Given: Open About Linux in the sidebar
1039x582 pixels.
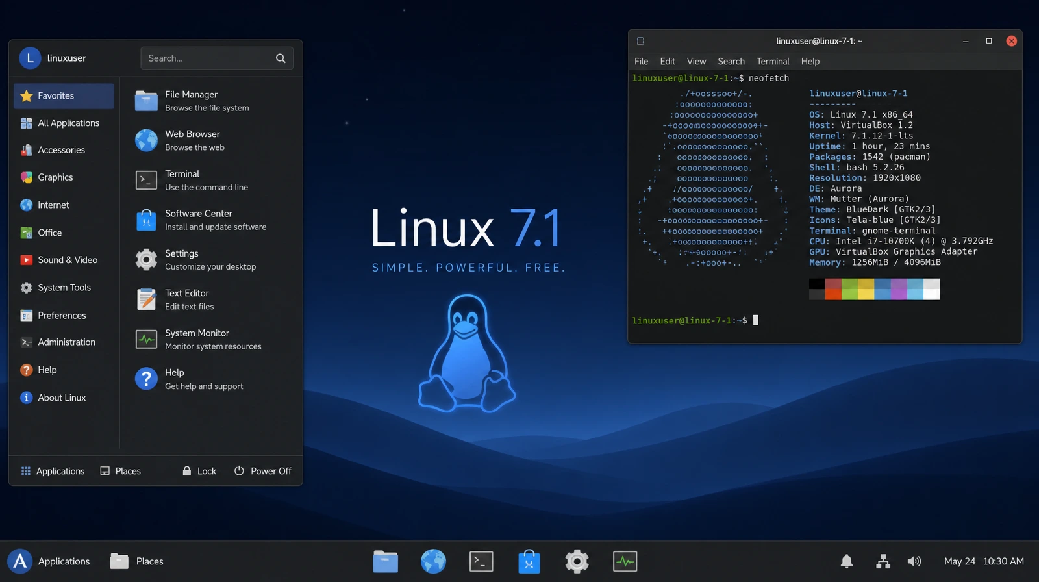Looking at the screenshot, I should pos(64,398).
